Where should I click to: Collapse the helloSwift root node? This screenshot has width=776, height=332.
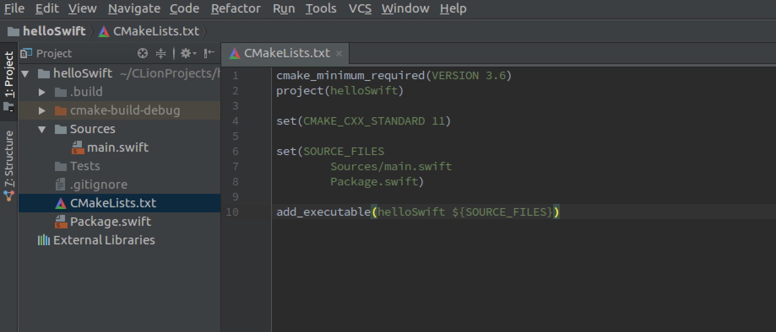(x=25, y=74)
